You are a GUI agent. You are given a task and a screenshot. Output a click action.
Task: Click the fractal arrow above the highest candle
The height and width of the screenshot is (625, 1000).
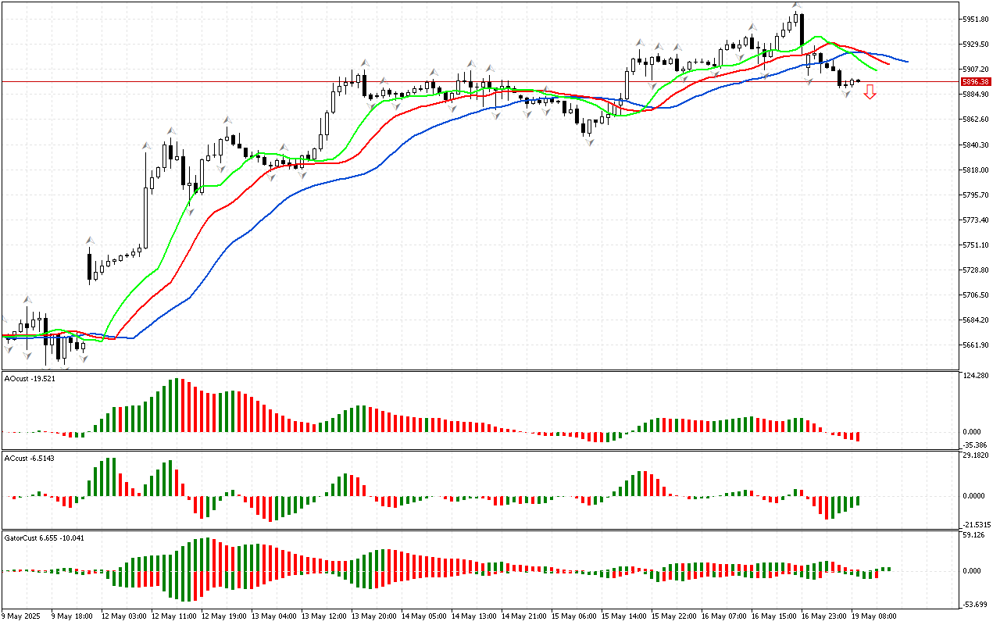tap(796, 5)
